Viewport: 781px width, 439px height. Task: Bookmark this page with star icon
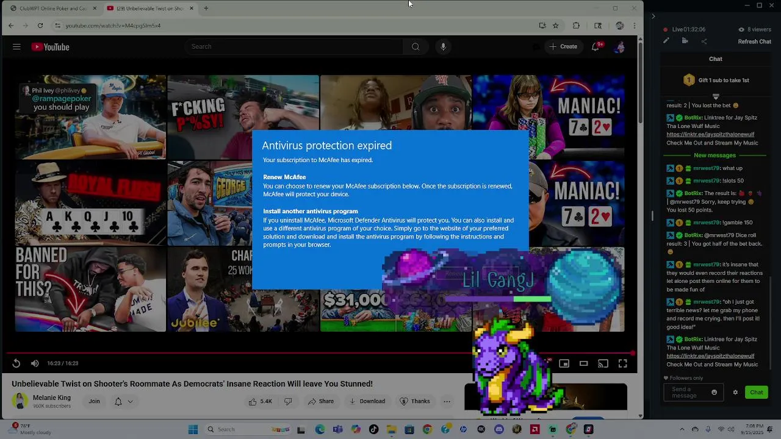556,26
